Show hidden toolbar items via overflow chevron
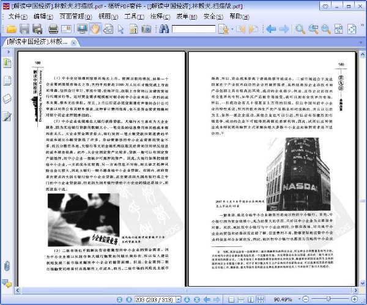367x305 pixels. pos(363,25)
